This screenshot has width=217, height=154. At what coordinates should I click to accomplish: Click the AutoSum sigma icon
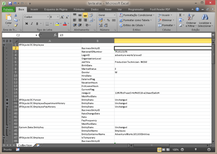coord(180,15)
